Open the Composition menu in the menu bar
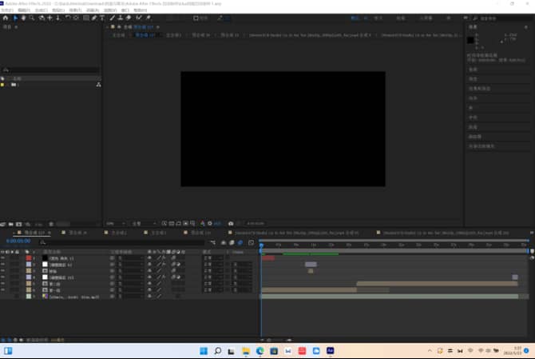535x359 pixels. (x=41, y=10)
